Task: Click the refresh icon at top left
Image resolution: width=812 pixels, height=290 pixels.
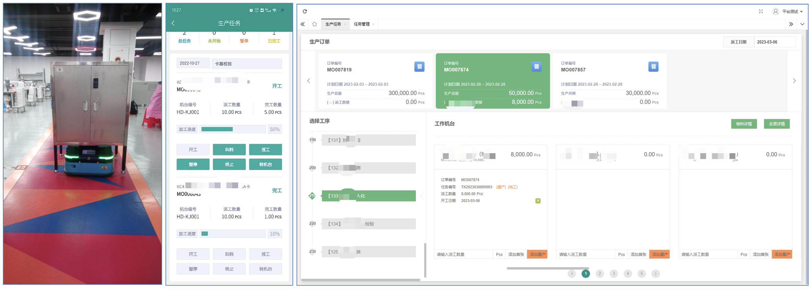Action: click(x=304, y=11)
